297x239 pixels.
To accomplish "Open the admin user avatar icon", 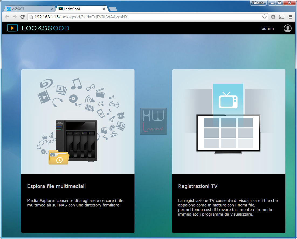I will point(288,28).
